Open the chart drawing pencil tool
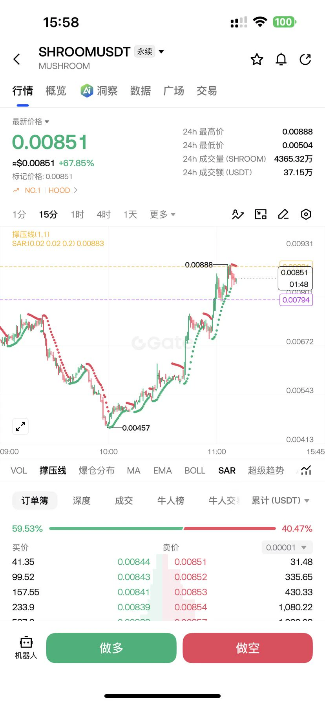 point(283,214)
